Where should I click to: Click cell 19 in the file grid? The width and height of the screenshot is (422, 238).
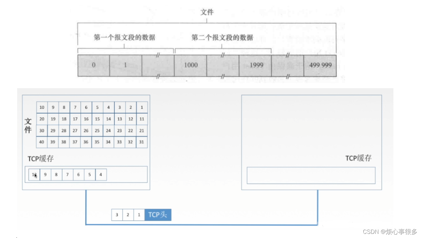(53, 119)
